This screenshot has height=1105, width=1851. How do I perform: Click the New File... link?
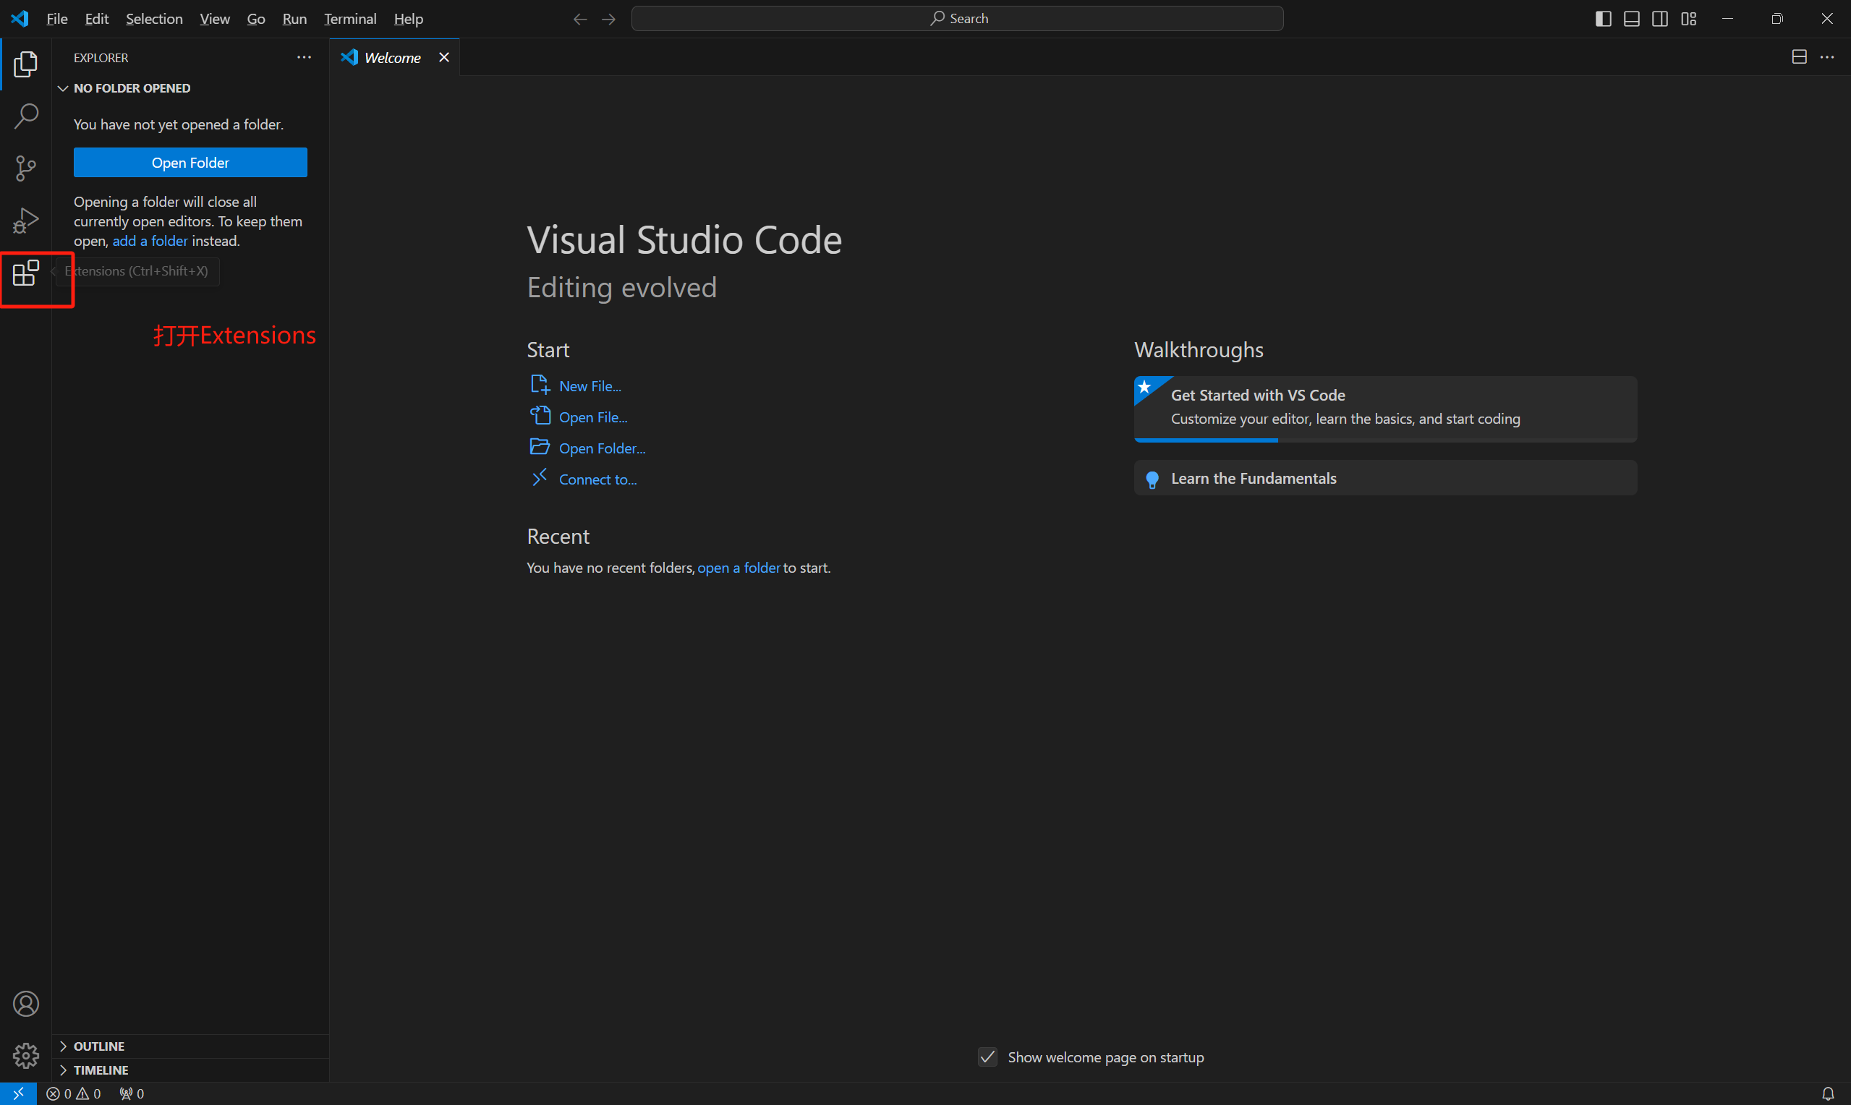click(x=590, y=385)
